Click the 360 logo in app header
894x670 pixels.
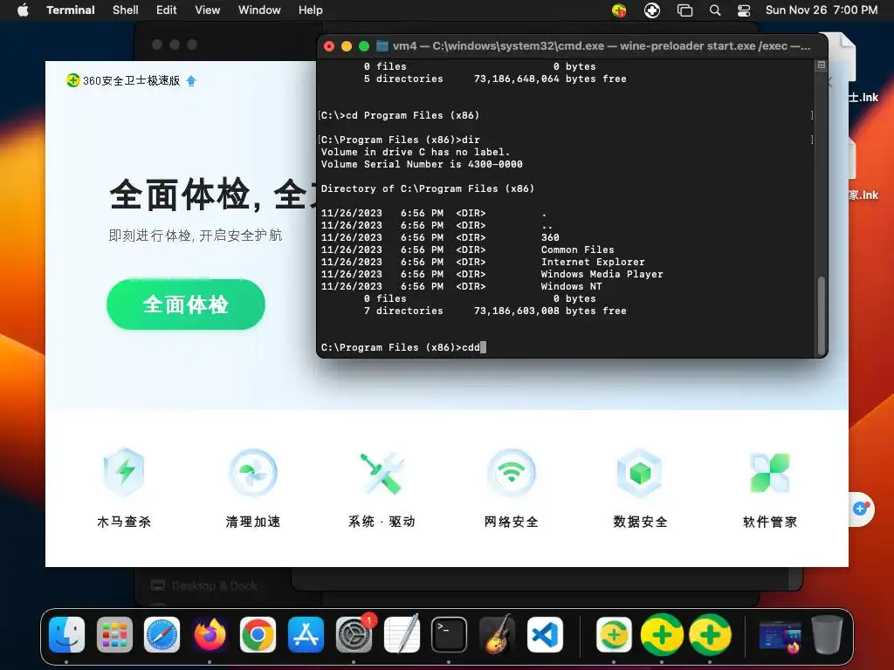pyautogui.click(x=73, y=80)
